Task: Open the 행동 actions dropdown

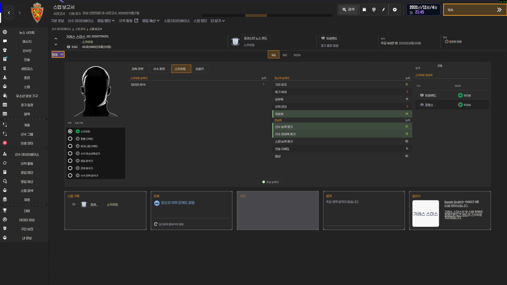Action: pos(58,55)
